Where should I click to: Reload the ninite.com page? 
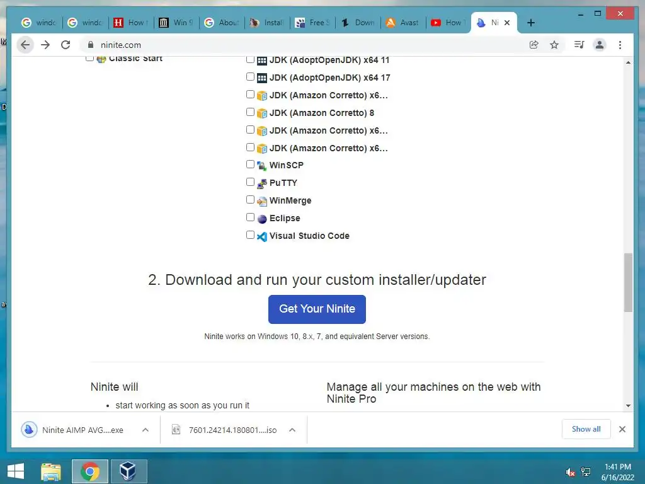pyautogui.click(x=66, y=45)
